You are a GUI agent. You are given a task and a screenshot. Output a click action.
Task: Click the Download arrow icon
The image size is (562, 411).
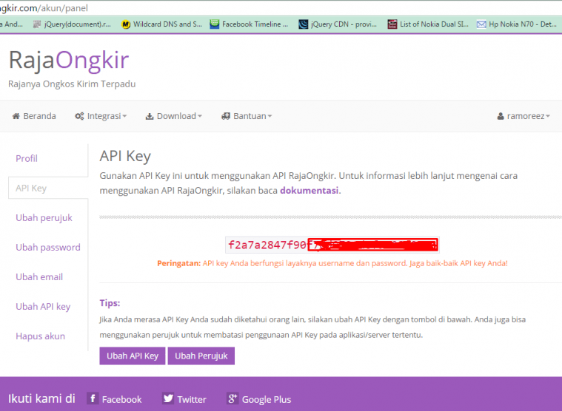point(150,116)
